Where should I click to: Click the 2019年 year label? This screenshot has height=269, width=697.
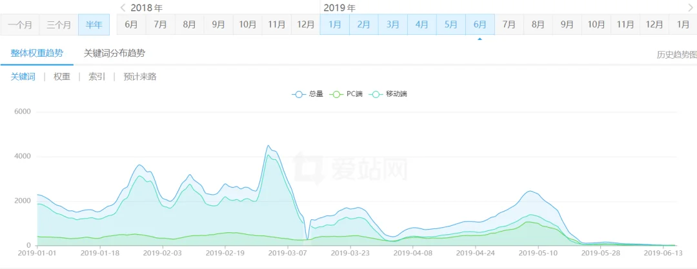coord(339,8)
